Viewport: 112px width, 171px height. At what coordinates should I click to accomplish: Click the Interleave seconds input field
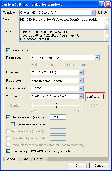[x=58, y=117]
